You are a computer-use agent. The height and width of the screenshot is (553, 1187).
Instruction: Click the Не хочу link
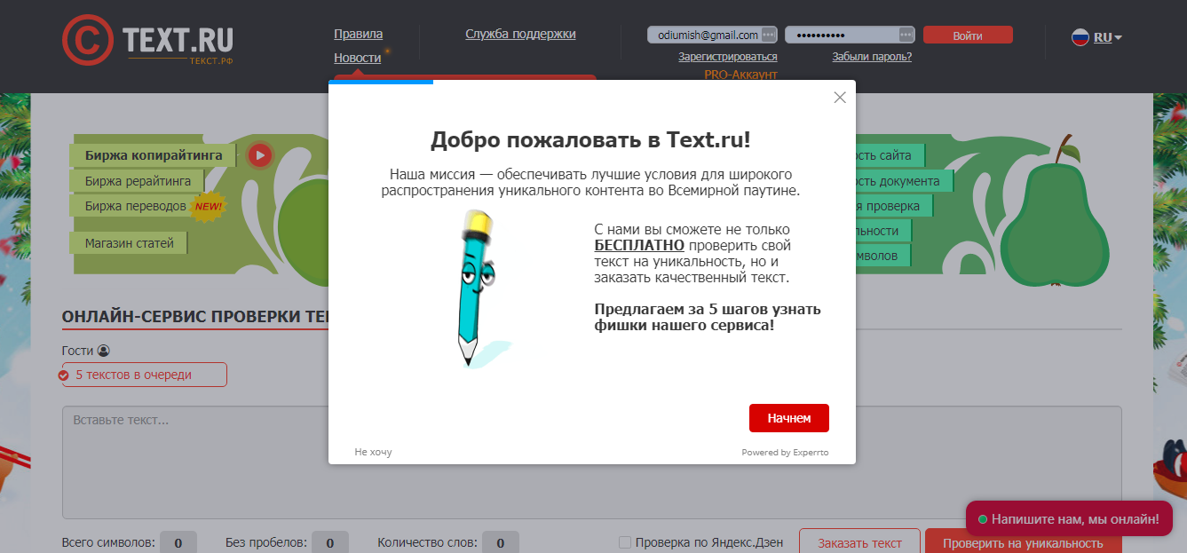tap(373, 452)
